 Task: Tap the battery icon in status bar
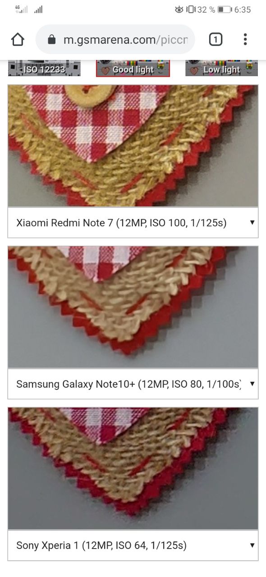(x=224, y=9)
